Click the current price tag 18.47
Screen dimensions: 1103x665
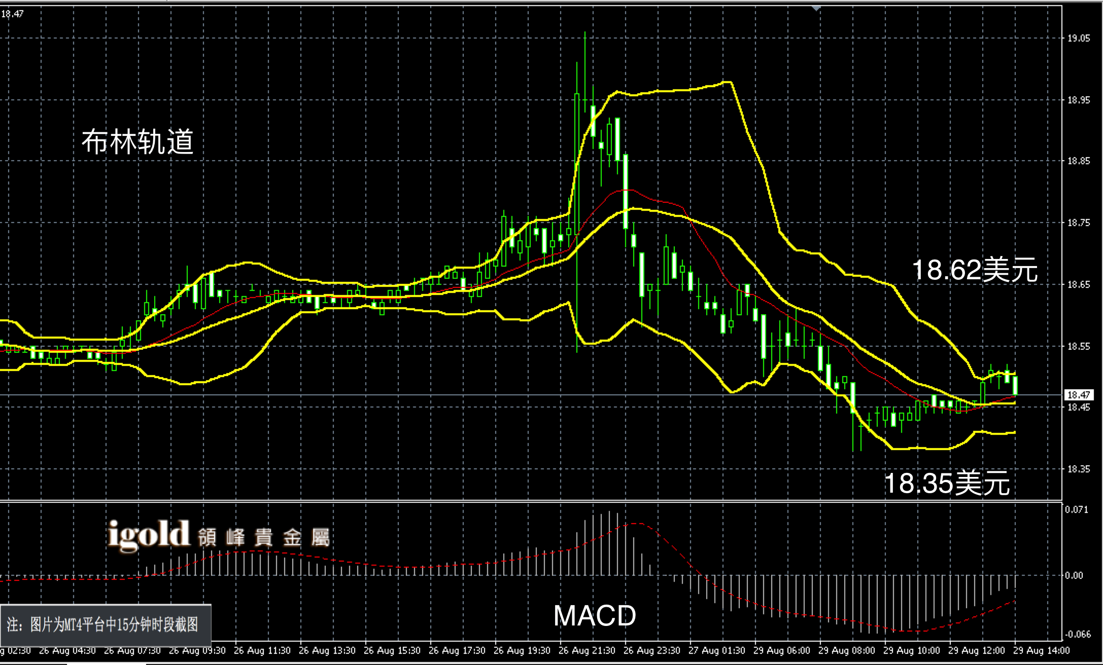pos(1079,395)
